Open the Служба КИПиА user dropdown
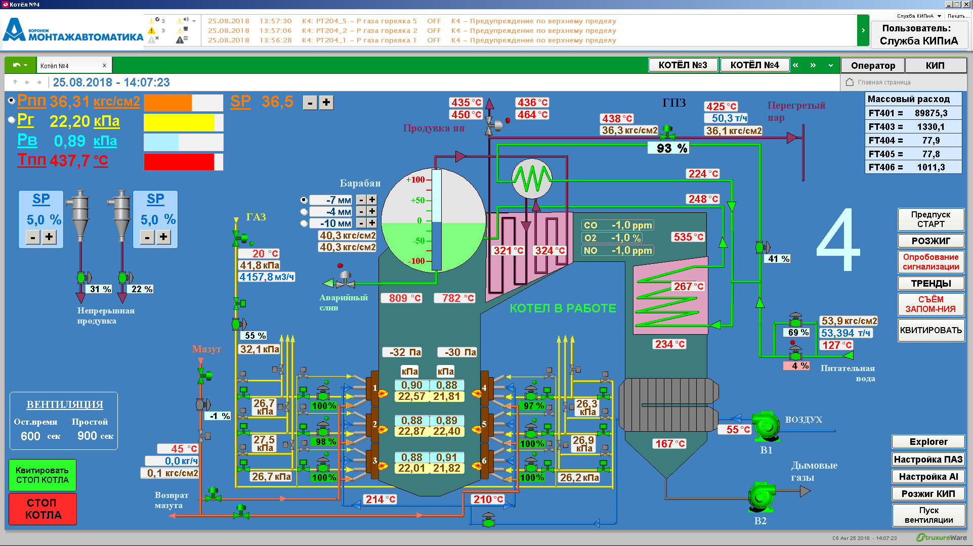The image size is (973, 546). [x=919, y=16]
